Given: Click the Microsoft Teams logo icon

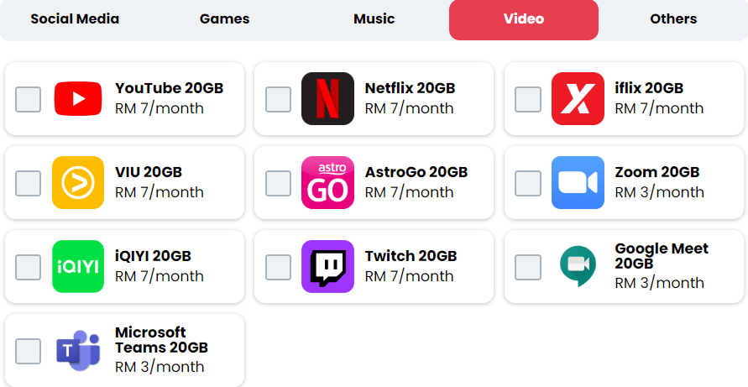Looking at the screenshot, I should (78, 351).
